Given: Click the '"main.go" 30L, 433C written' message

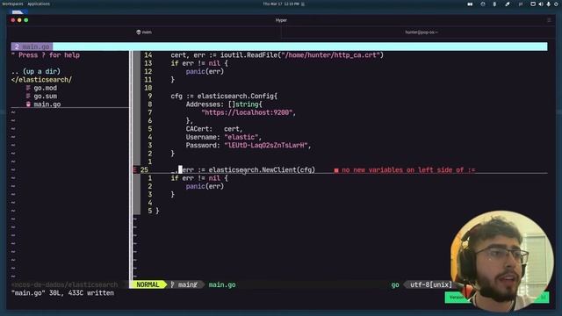Looking at the screenshot, I should [62, 292].
